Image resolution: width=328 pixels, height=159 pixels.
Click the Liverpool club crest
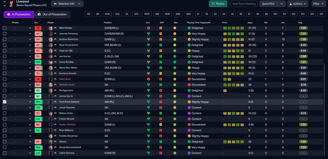(11, 4)
